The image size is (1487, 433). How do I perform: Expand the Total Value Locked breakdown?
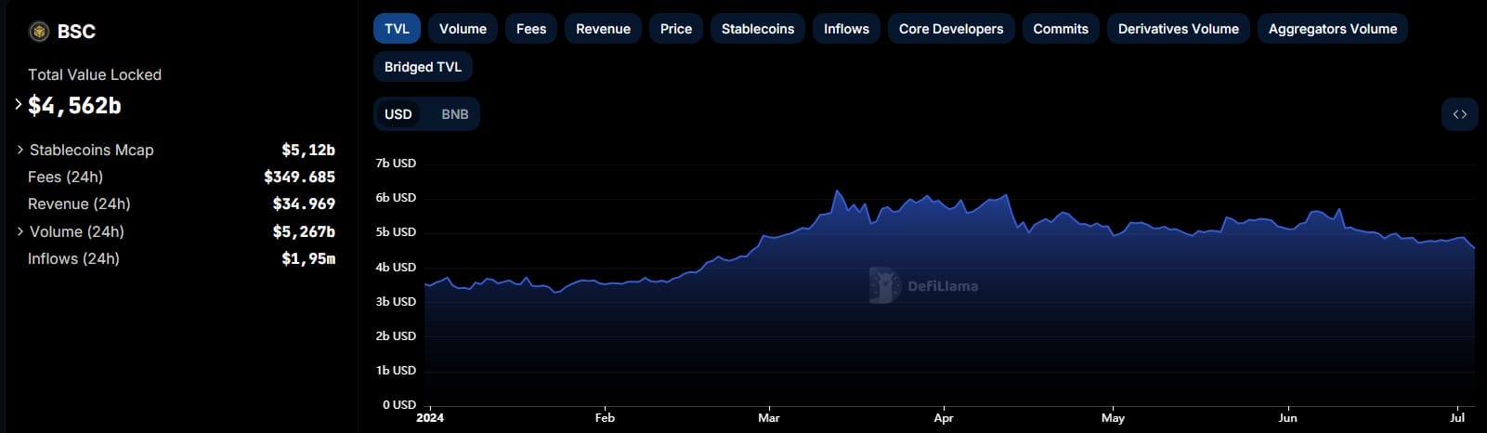pyautogui.click(x=19, y=105)
